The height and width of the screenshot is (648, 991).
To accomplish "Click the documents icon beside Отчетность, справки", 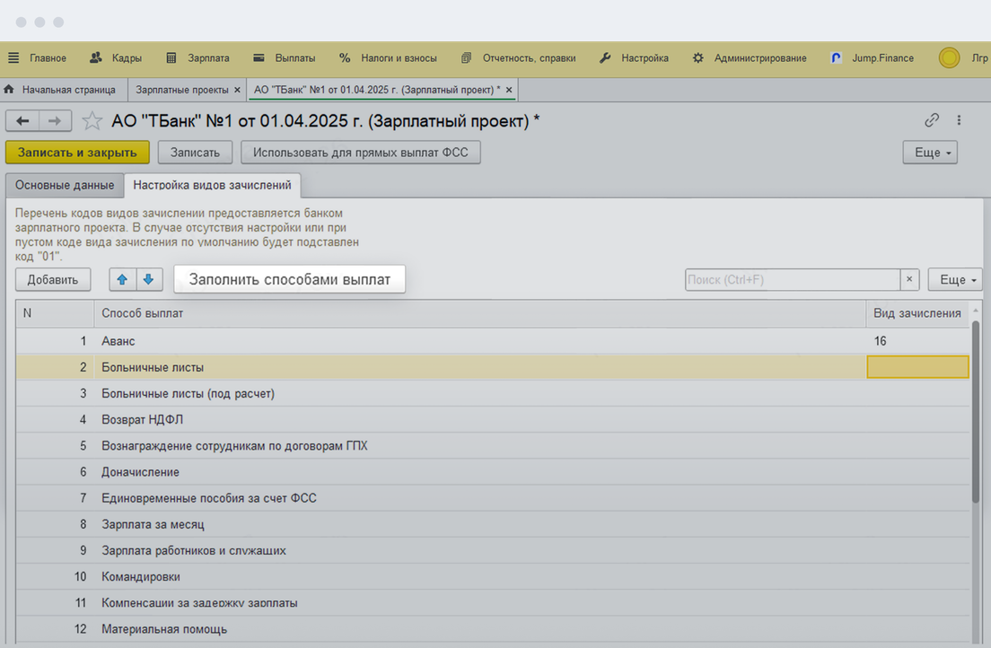I will click(467, 58).
